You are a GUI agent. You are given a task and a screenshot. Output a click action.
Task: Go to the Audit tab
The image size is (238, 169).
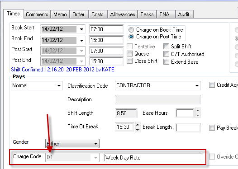tap(184, 14)
